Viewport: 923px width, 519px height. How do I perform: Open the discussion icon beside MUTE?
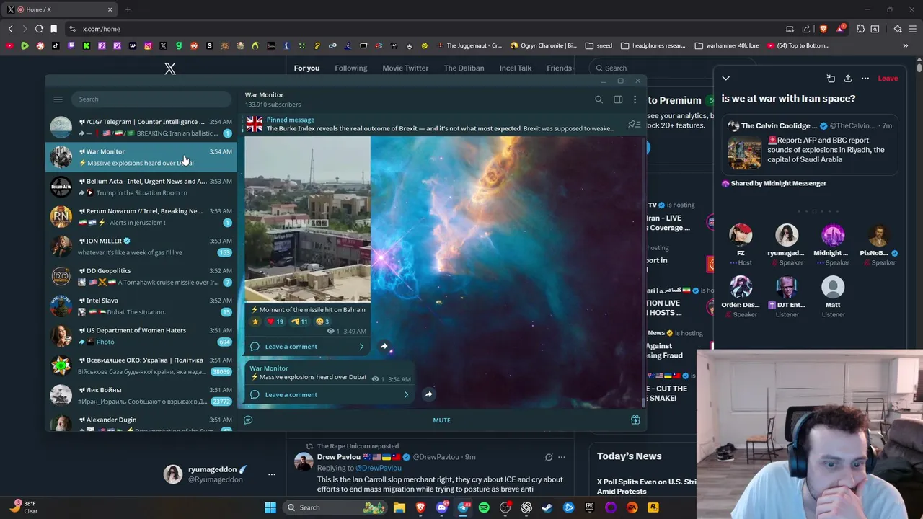point(248,420)
